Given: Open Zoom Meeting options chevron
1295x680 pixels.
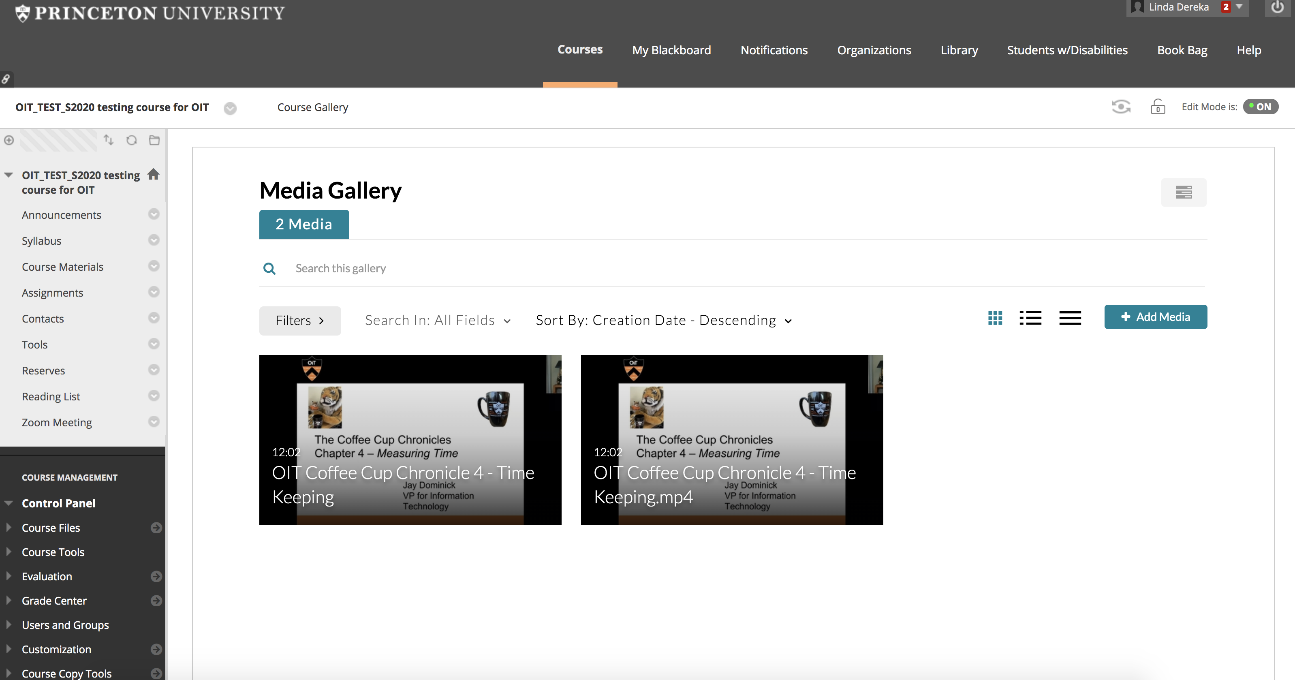Looking at the screenshot, I should point(154,422).
